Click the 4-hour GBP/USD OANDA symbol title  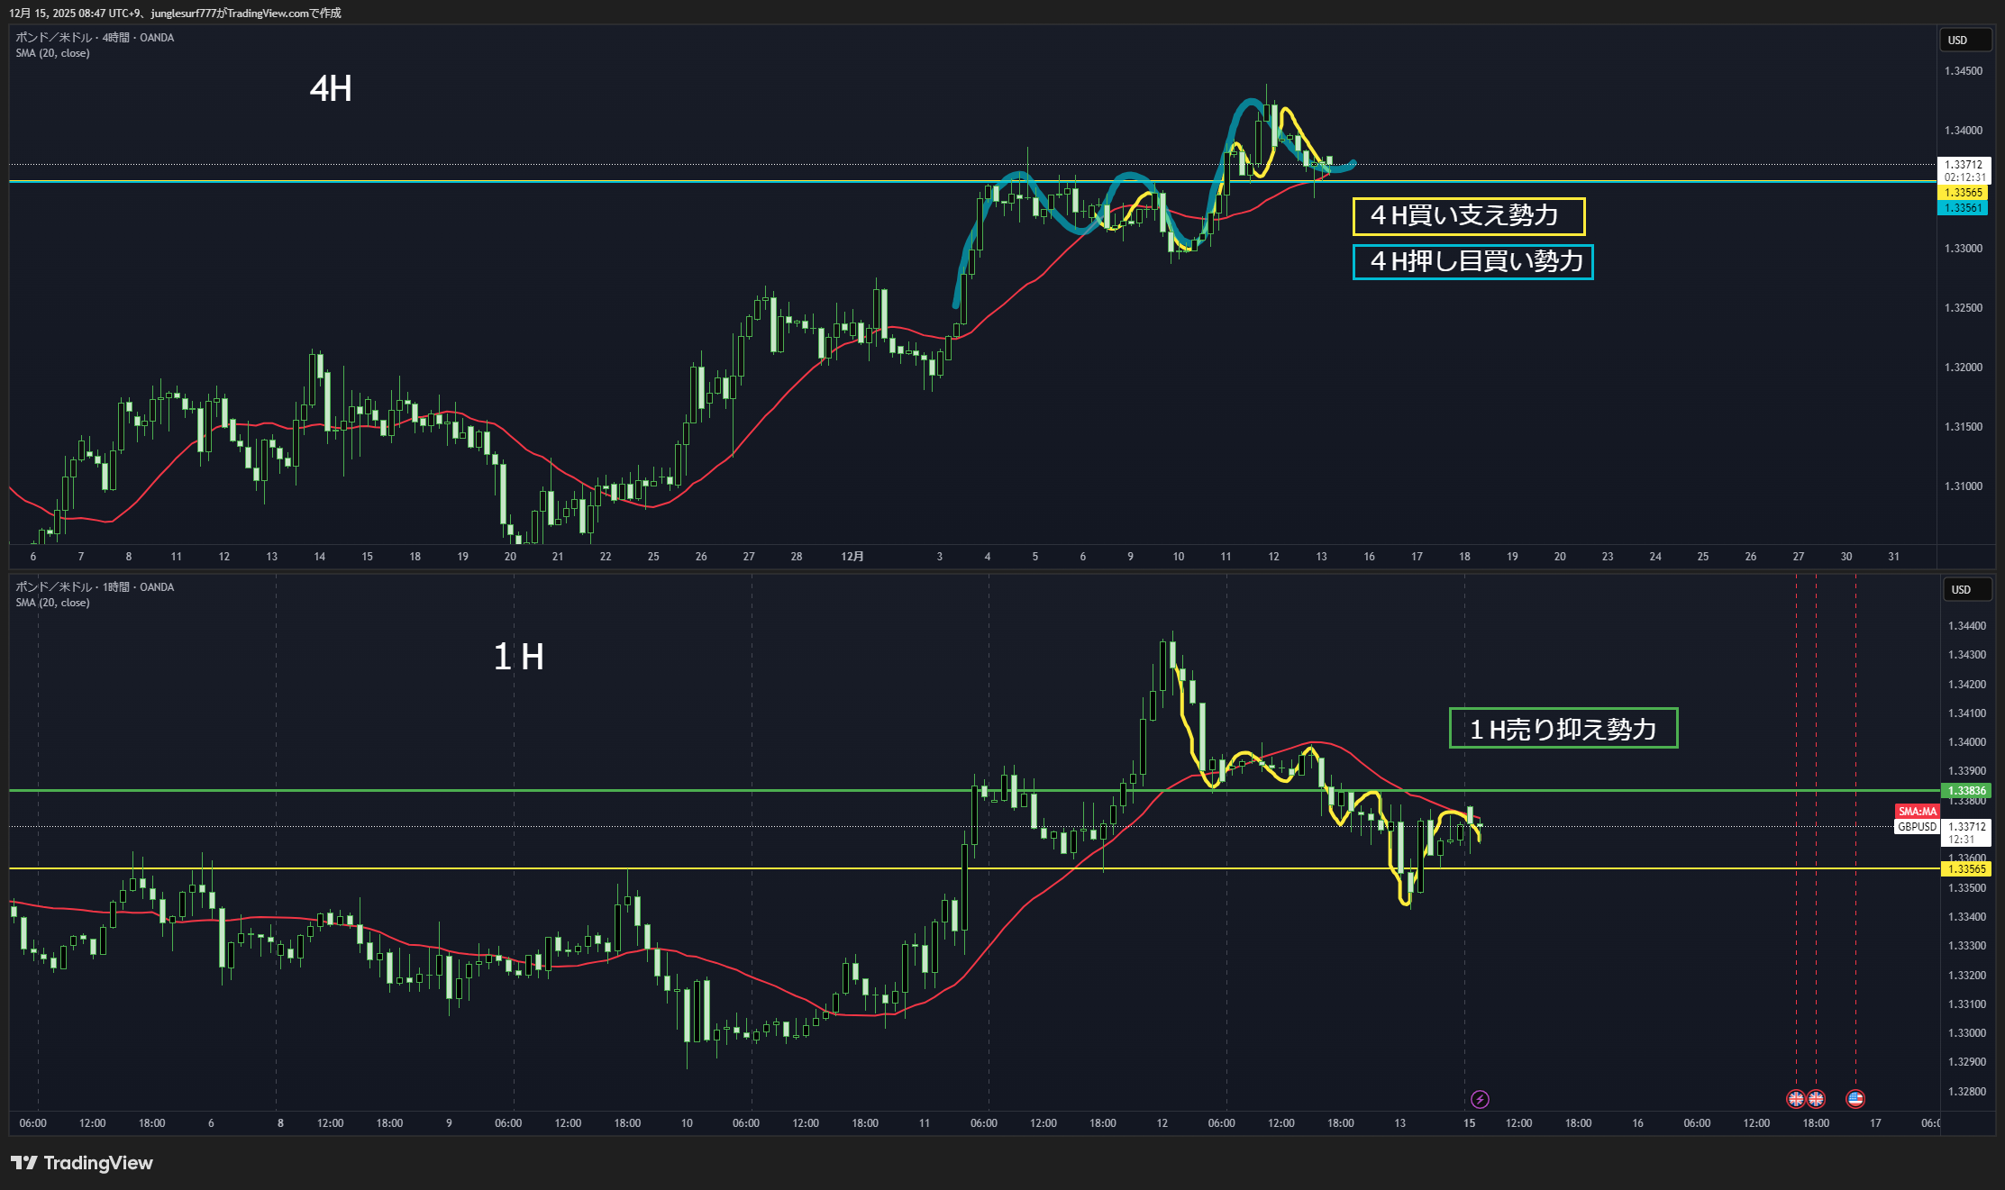[x=95, y=38]
